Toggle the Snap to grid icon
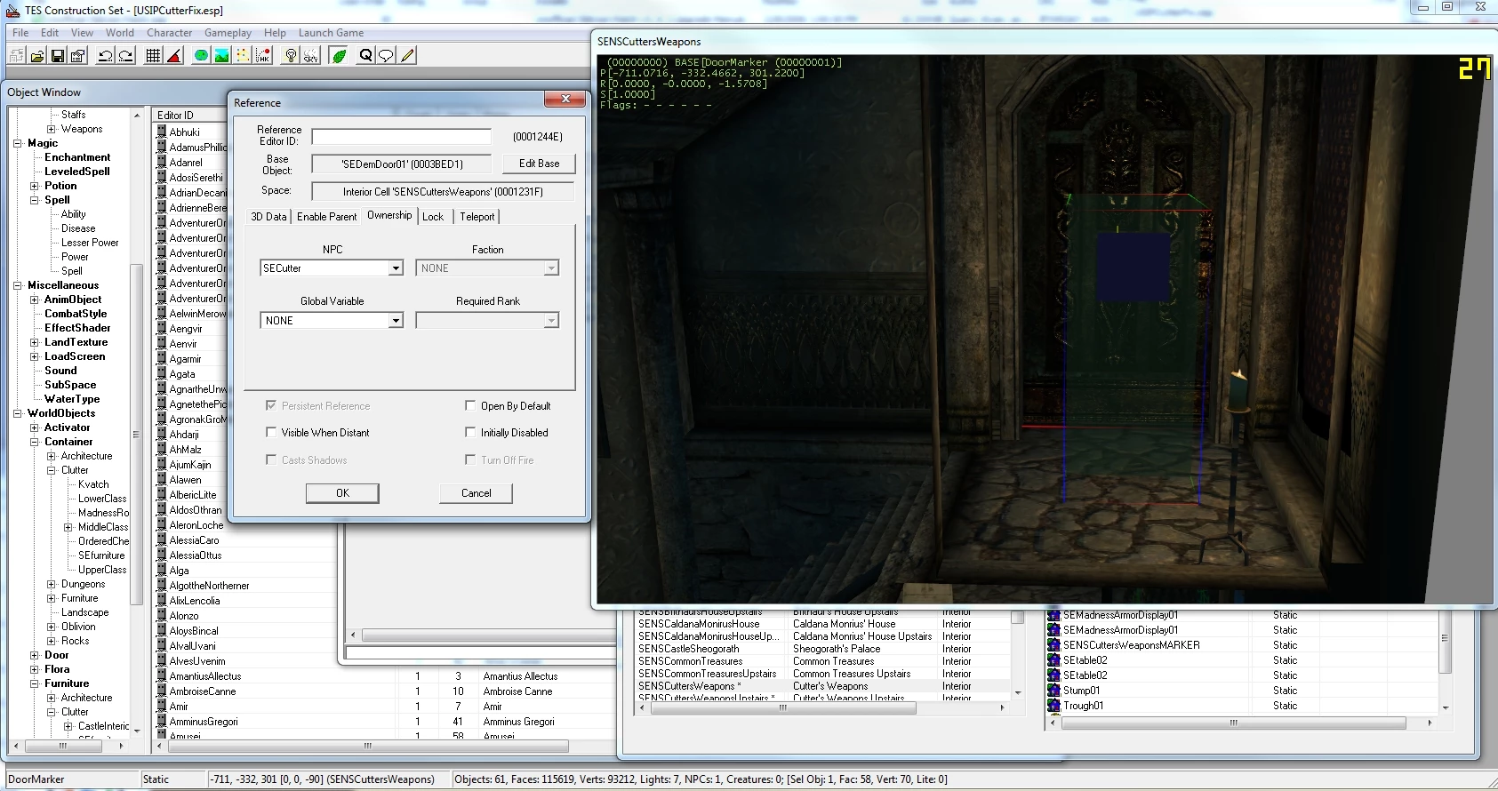The width and height of the screenshot is (1498, 791). click(x=153, y=56)
